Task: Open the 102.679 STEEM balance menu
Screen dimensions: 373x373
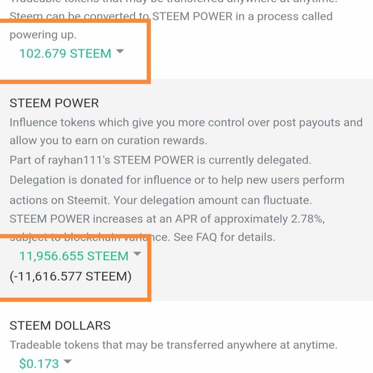Action: click(x=65, y=53)
